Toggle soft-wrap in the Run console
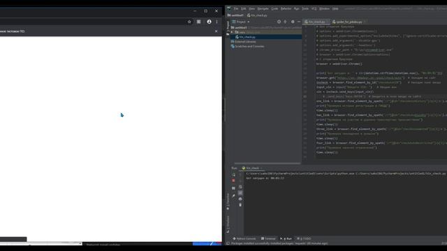The width and height of the screenshot is (447, 251). pyautogui.click(x=240, y=187)
